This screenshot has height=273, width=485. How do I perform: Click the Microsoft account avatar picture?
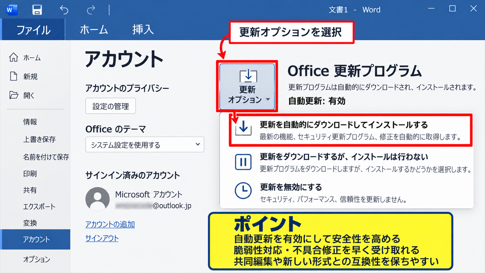[97, 199]
